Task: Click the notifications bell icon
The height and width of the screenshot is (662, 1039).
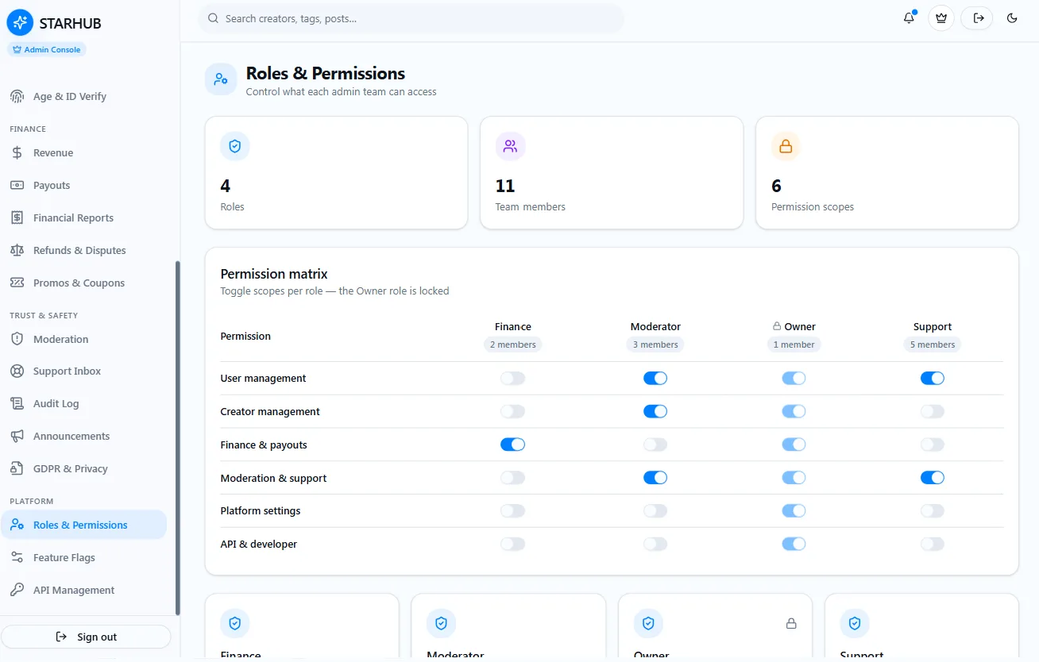Action: point(909,18)
